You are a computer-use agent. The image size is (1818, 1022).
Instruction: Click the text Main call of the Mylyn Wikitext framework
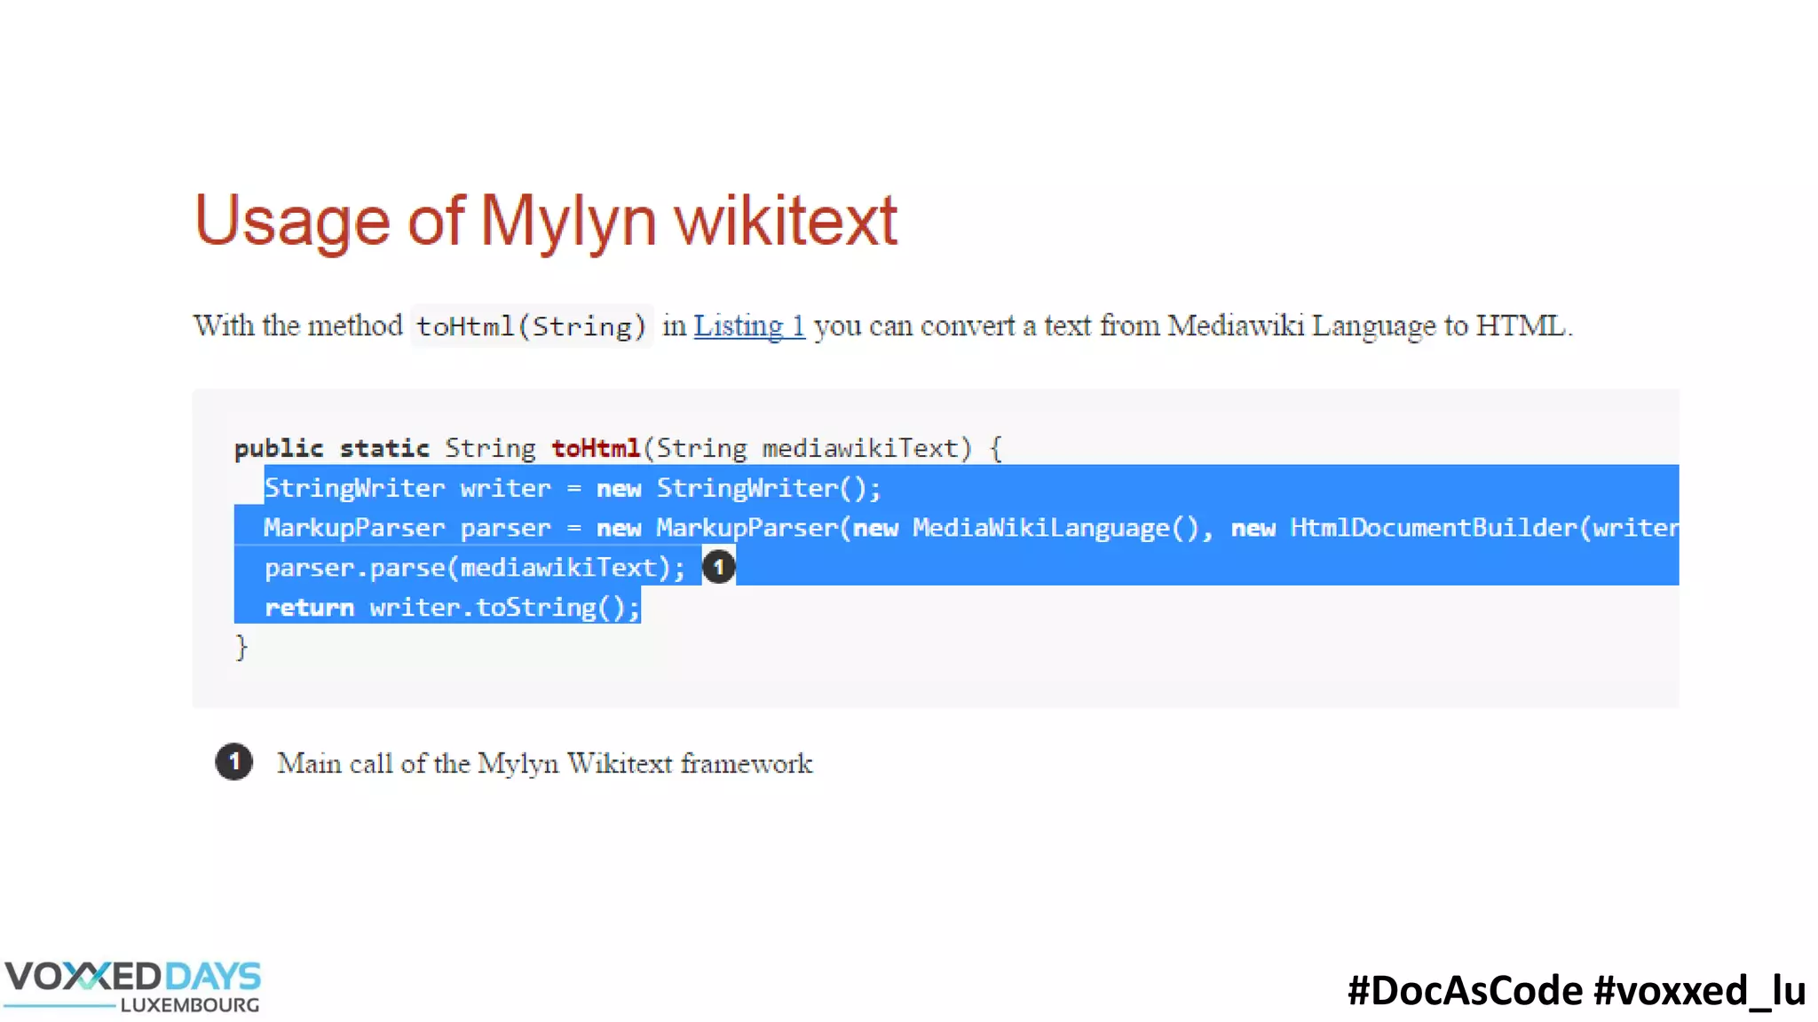click(544, 763)
